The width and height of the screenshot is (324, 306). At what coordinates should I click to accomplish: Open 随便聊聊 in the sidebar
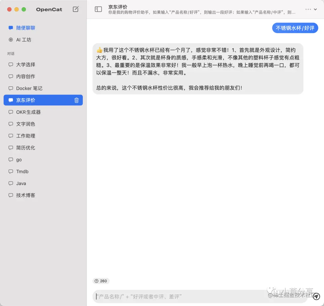(43, 28)
